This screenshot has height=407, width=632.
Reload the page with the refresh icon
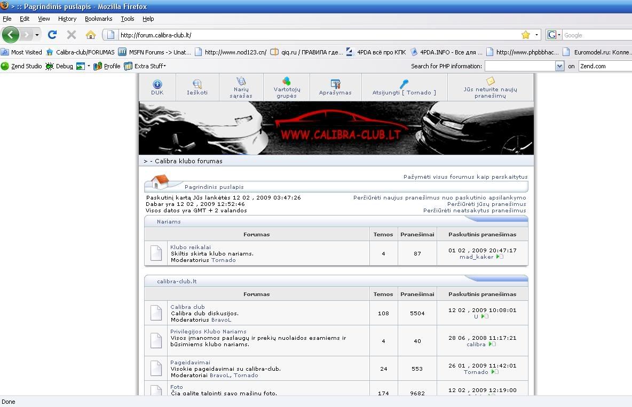52,35
